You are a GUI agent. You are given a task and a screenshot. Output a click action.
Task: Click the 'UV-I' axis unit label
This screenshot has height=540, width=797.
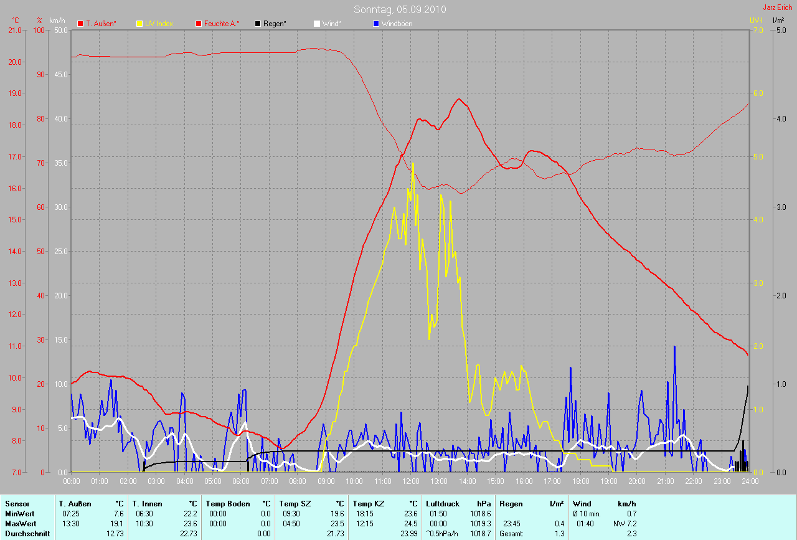click(756, 21)
